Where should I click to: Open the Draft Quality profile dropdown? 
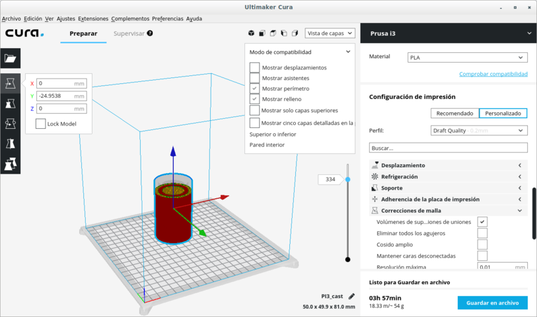click(479, 130)
